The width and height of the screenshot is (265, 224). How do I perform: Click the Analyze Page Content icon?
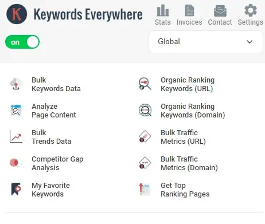pos(16,111)
